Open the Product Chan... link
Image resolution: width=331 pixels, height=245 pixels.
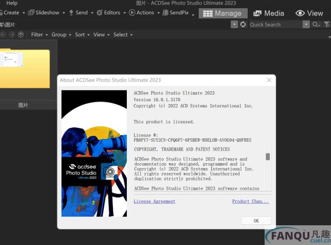point(250,201)
